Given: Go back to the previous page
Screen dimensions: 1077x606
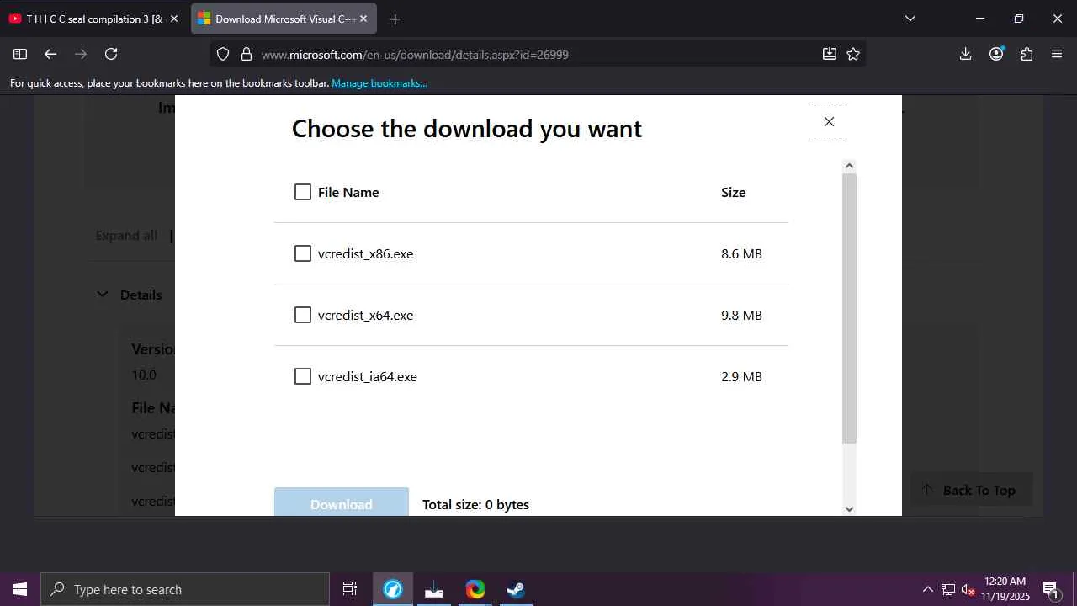Looking at the screenshot, I should click(x=50, y=54).
